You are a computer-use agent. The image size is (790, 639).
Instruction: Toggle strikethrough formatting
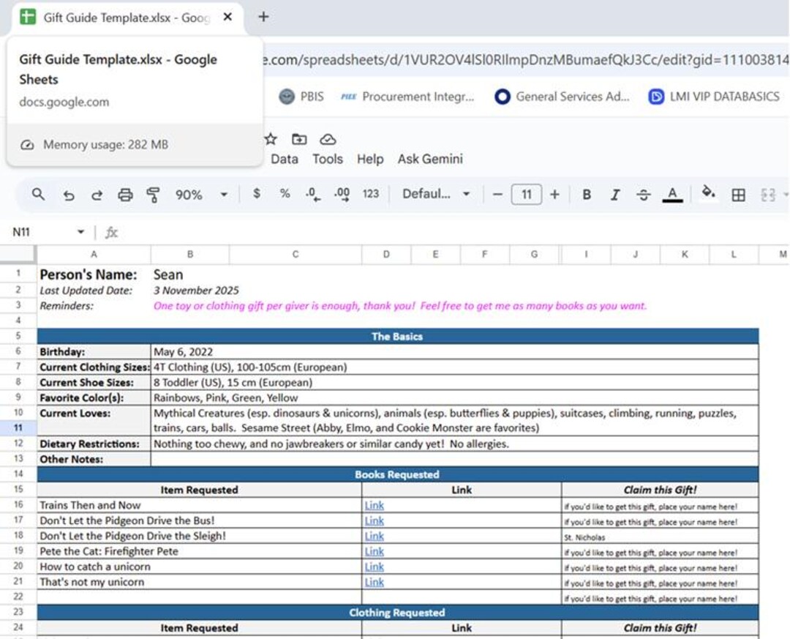pyautogui.click(x=644, y=194)
